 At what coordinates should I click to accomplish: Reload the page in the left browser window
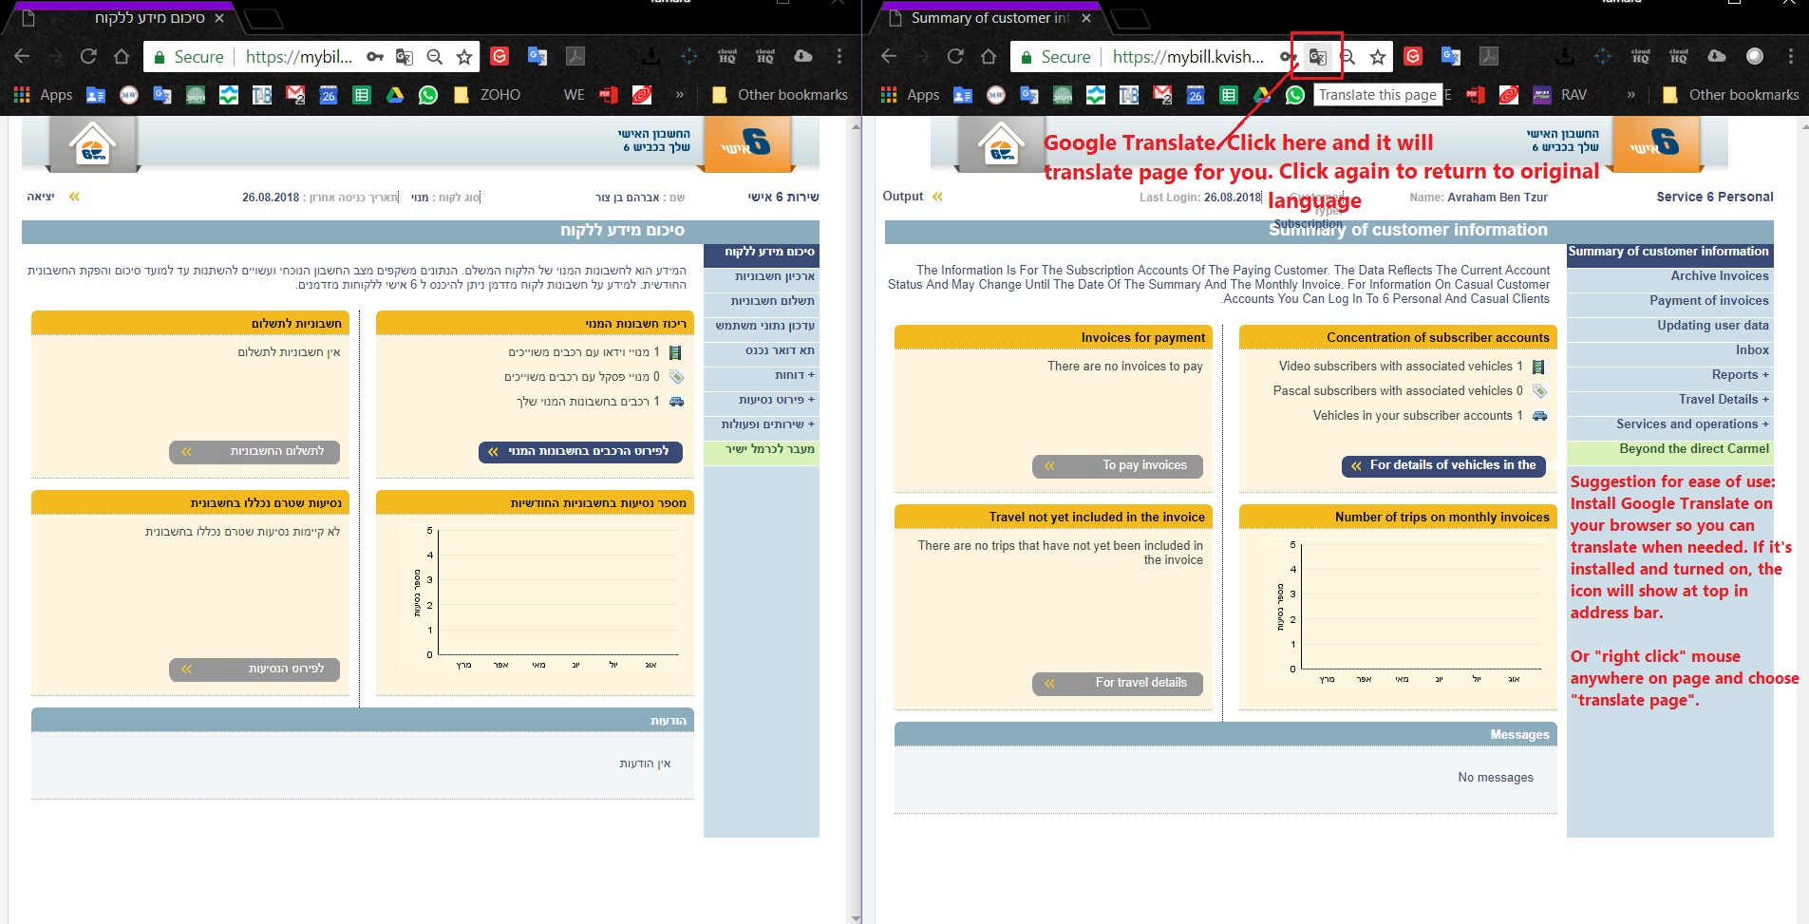pyautogui.click(x=88, y=56)
